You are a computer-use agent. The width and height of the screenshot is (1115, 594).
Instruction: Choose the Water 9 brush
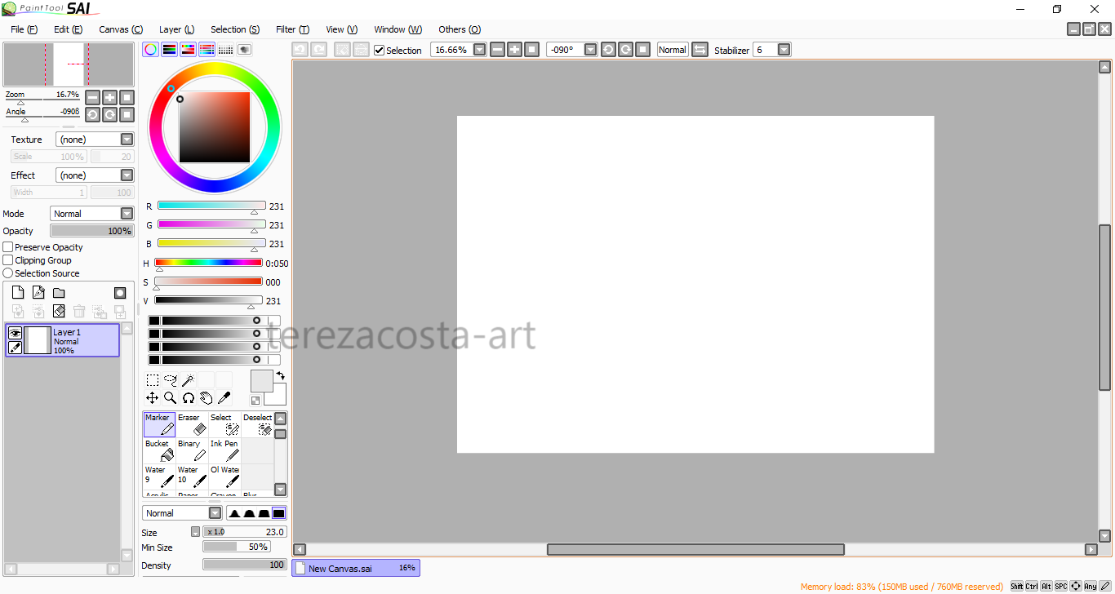[x=159, y=477]
